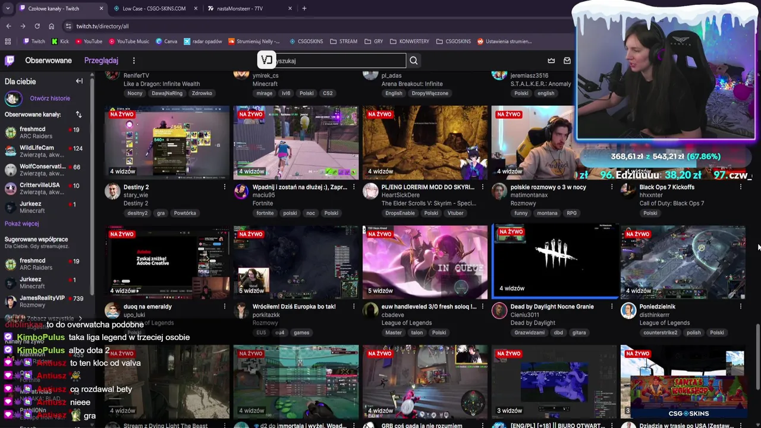Image resolution: width=761 pixels, height=428 pixels.
Task: Open Dead by Daylight Nocne Granie title
Action: (552, 307)
